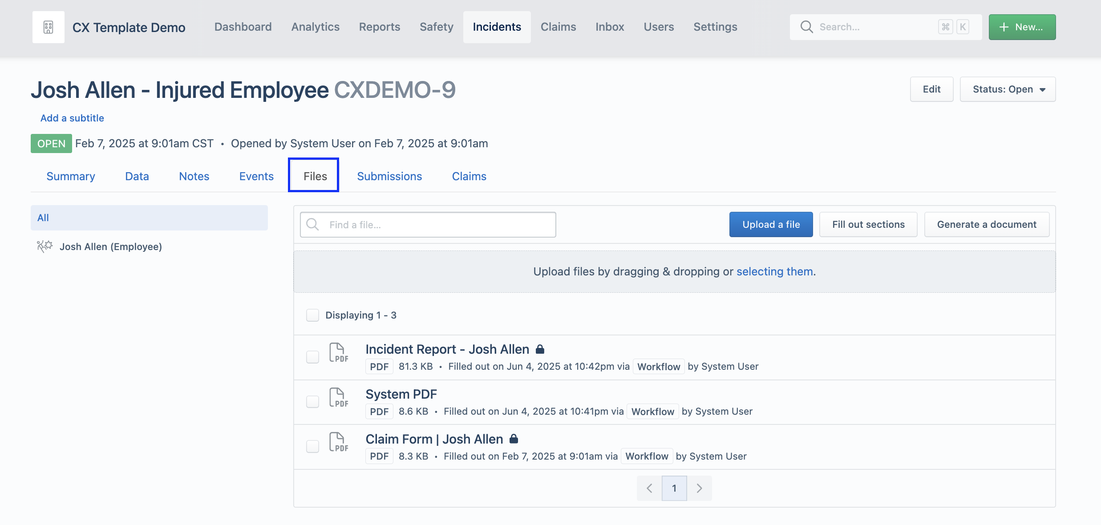Open the green New... menu button
Screen dimensions: 1101x525
point(1022,27)
